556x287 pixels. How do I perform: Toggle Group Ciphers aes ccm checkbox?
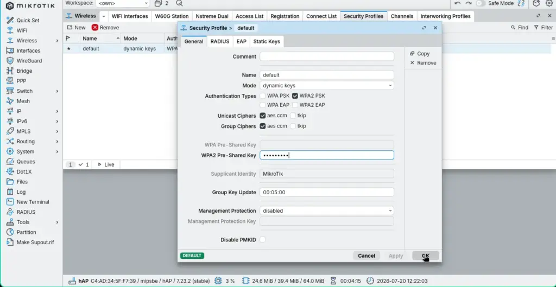coord(262,126)
